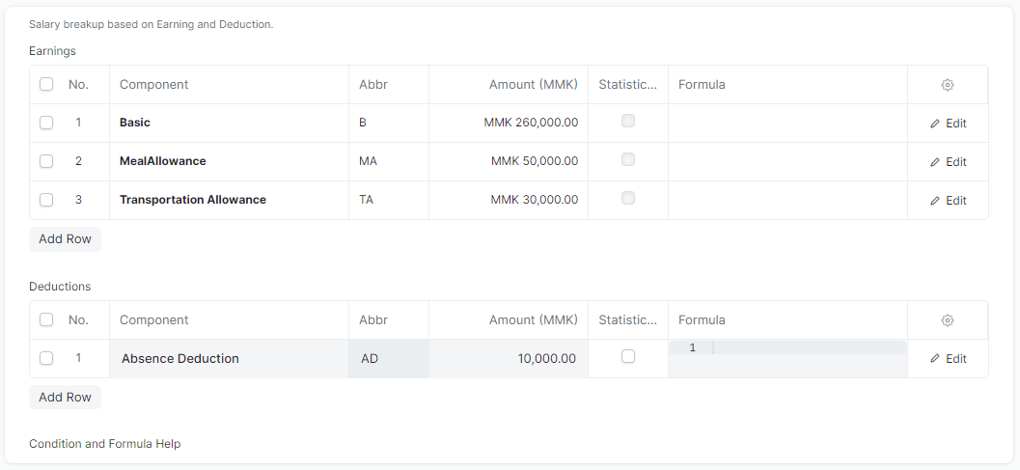
Task: Click Absence Deduction amount field 10,000.00
Action: pyautogui.click(x=508, y=359)
